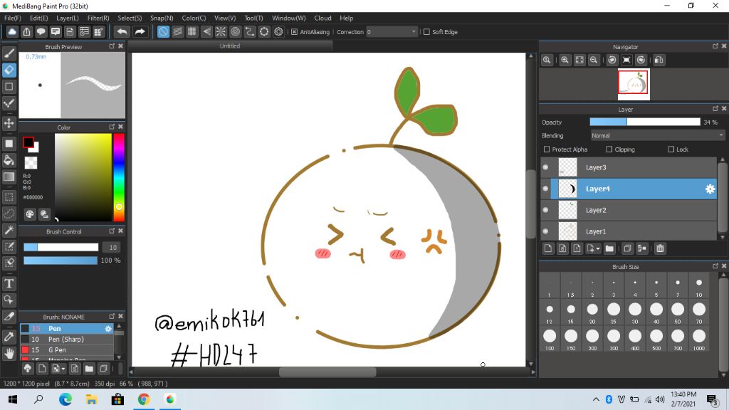Open File Explorer from taskbar
The height and width of the screenshot is (410, 729).
point(92,399)
